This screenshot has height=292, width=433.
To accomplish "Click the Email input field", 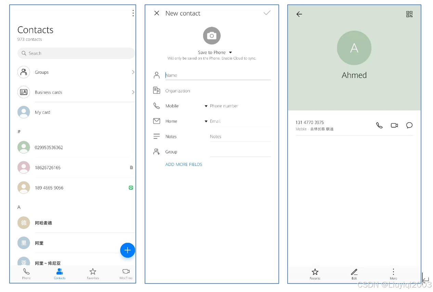I will tap(240, 121).
